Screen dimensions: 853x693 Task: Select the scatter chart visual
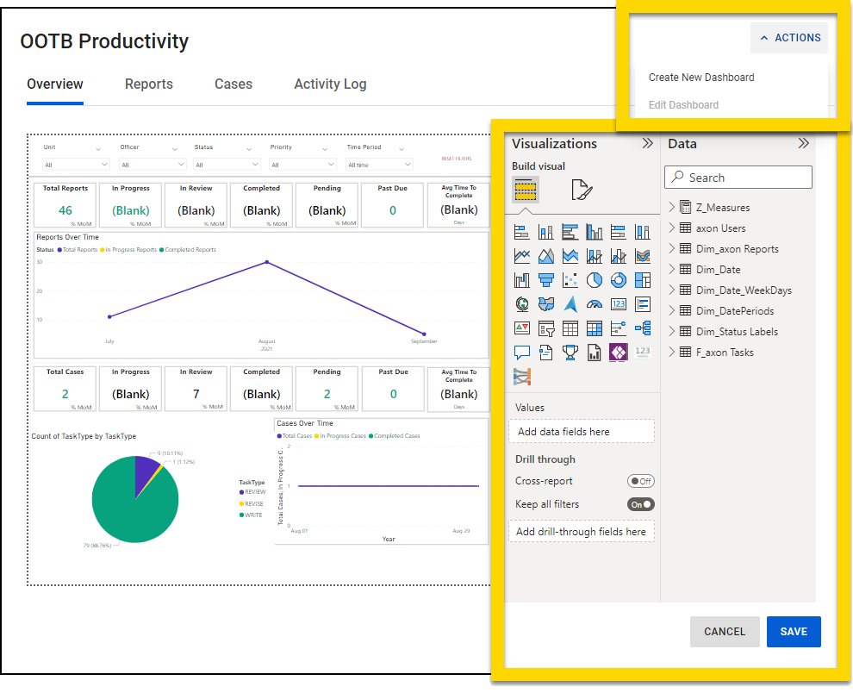(x=570, y=279)
